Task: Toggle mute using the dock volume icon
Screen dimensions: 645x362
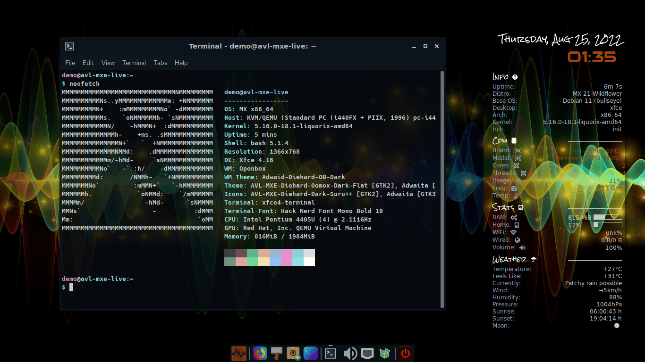Action: pyautogui.click(x=350, y=353)
